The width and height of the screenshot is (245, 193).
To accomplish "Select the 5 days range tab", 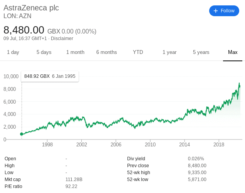I will [x=44, y=52].
